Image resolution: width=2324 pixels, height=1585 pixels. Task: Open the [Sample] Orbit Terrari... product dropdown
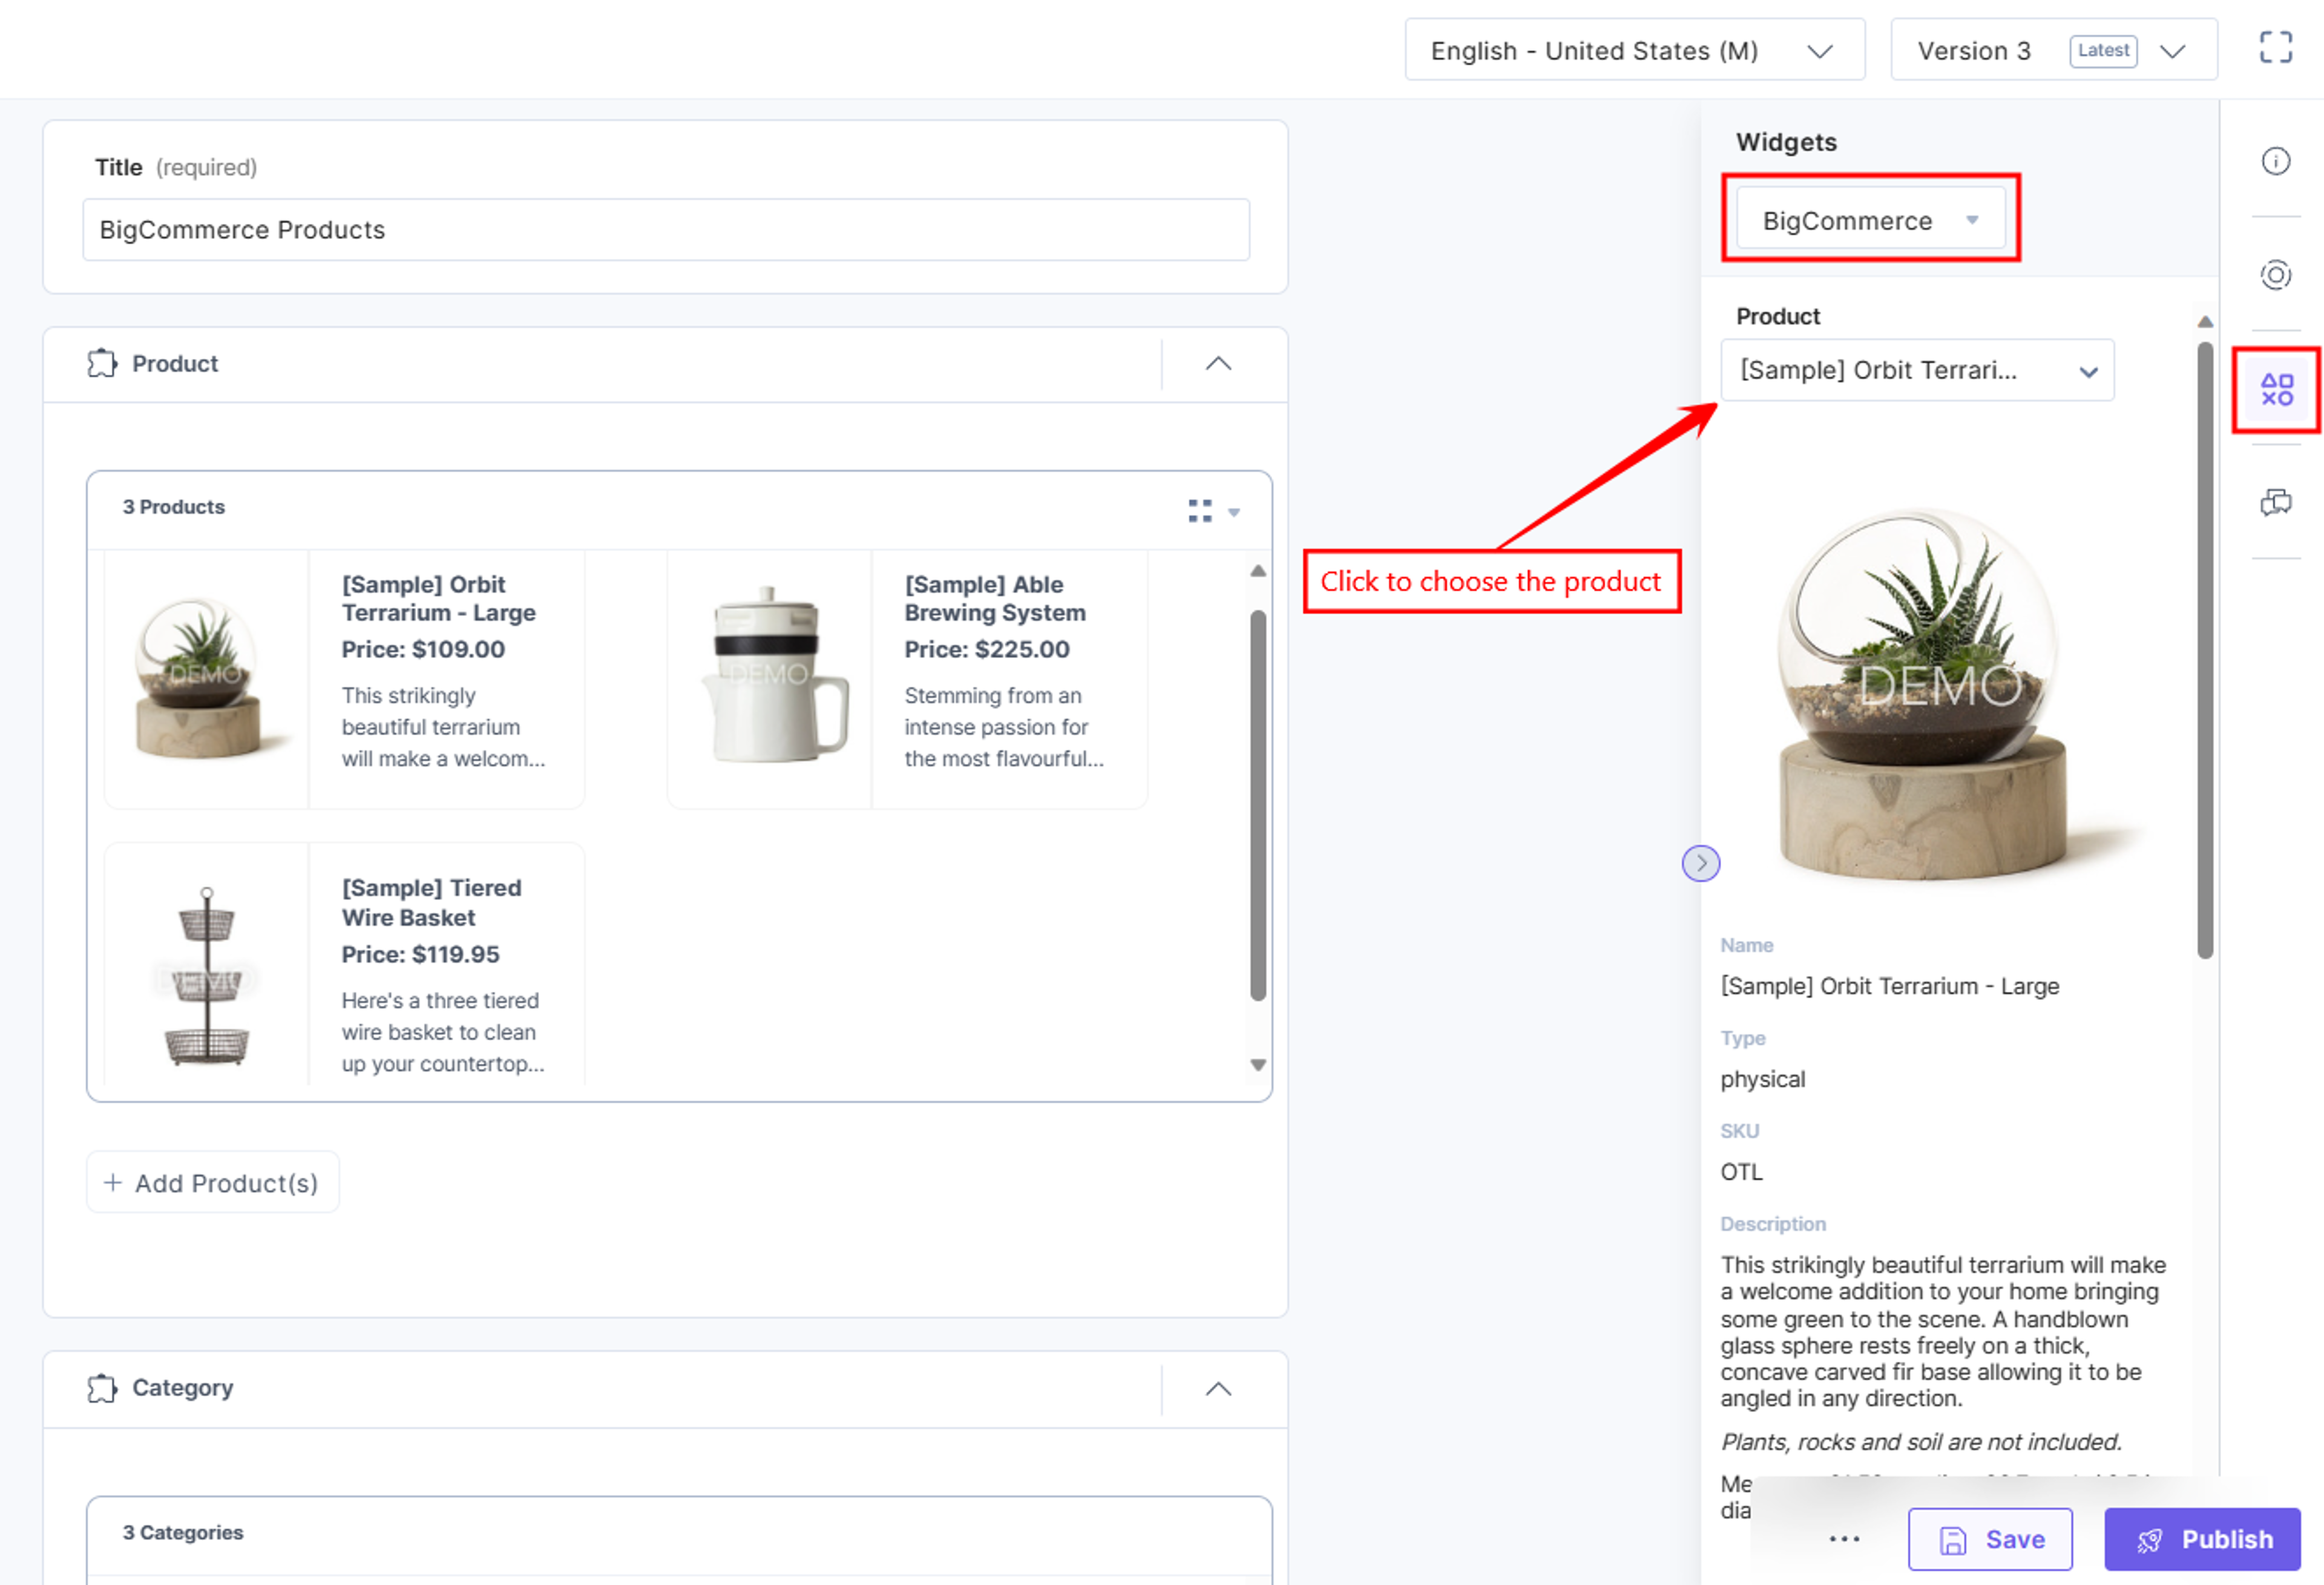[1917, 370]
